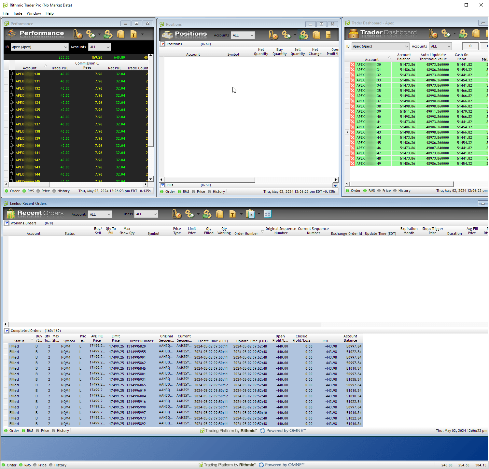Screen dimensions: 489x469
Task: Toggle the Fills filter funnel icon
Action: (163, 185)
